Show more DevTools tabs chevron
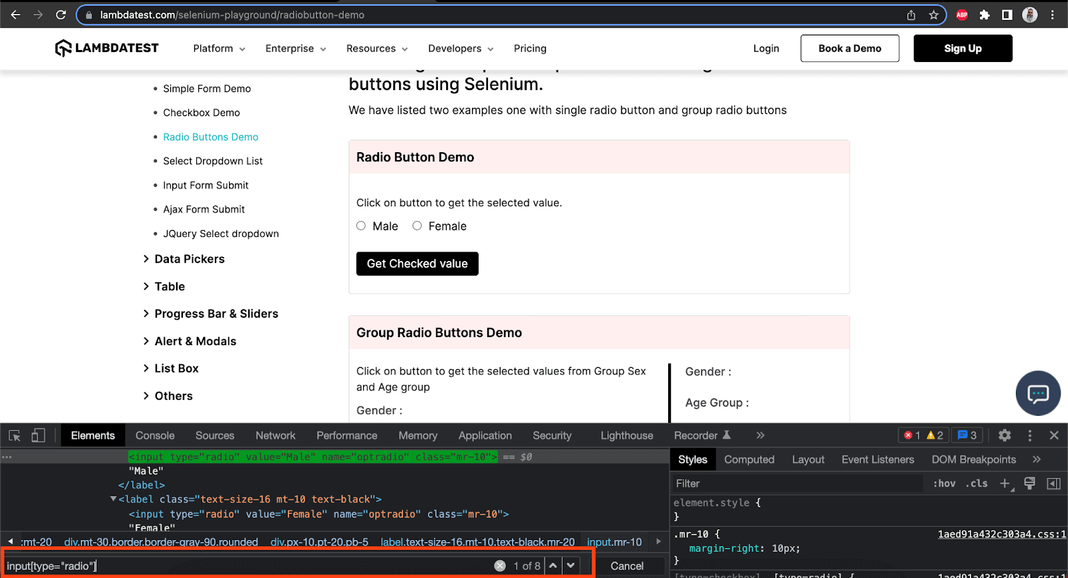 point(760,435)
